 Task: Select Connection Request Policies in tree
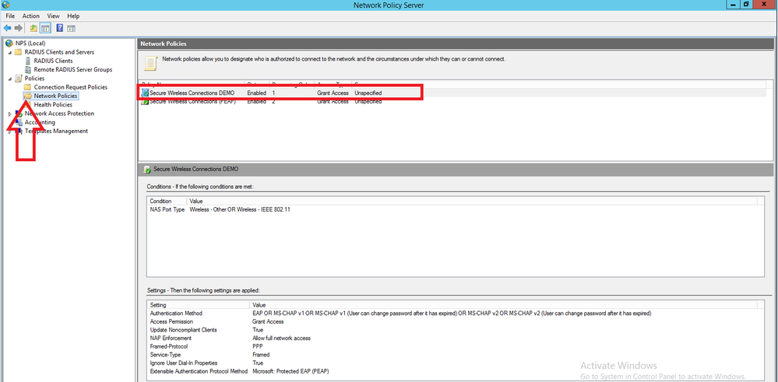click(x=70, y=87)
